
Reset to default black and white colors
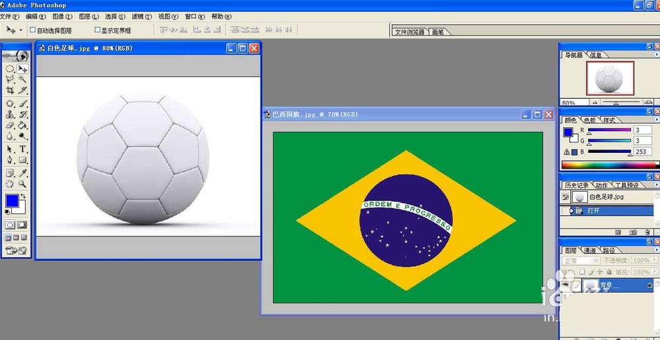tap(7, 212)
